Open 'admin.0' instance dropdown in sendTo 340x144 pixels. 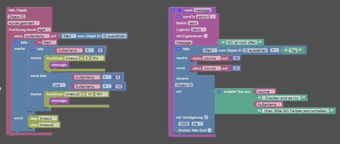[206, 16]
